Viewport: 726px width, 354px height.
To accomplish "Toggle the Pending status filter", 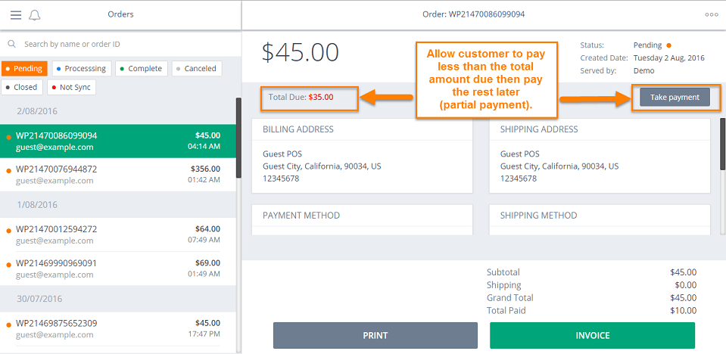I will pyautogui.click(x=24, y=69).
